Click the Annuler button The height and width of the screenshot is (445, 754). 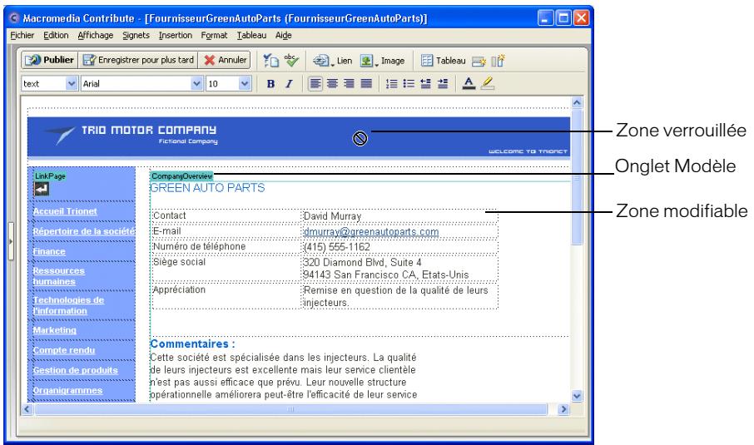[225, 60]
